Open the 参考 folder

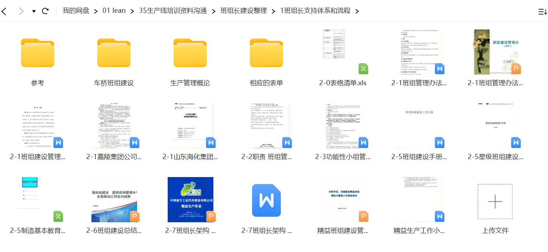[x=38, y=53]
